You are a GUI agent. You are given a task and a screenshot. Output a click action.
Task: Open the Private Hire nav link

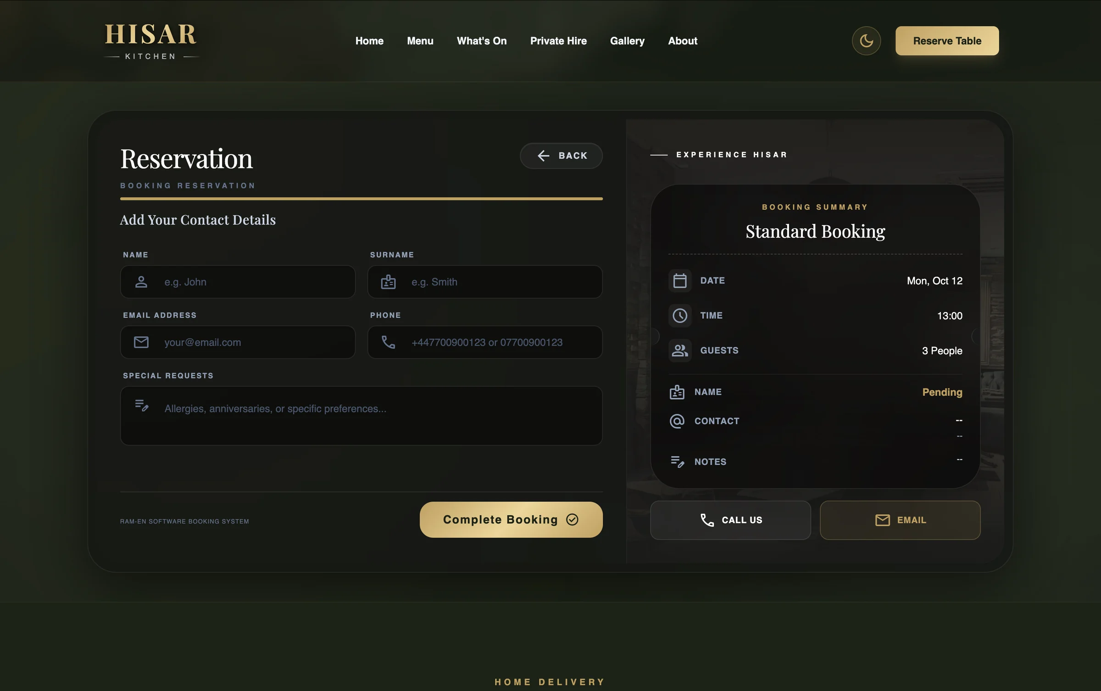558,41
